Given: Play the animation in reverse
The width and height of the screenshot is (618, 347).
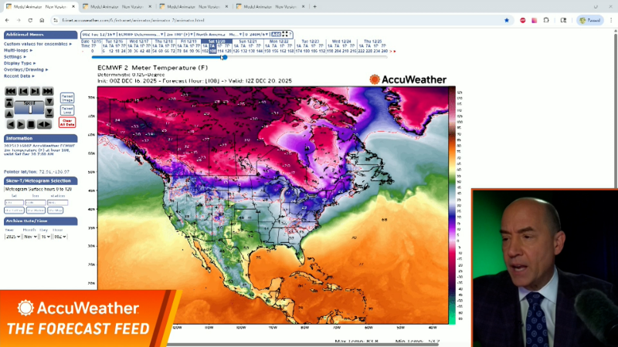Looking at the screenshot, I should coord(11,125).
